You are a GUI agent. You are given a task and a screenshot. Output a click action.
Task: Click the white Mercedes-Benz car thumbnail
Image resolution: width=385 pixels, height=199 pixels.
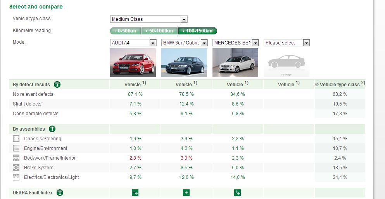[235, 63]
